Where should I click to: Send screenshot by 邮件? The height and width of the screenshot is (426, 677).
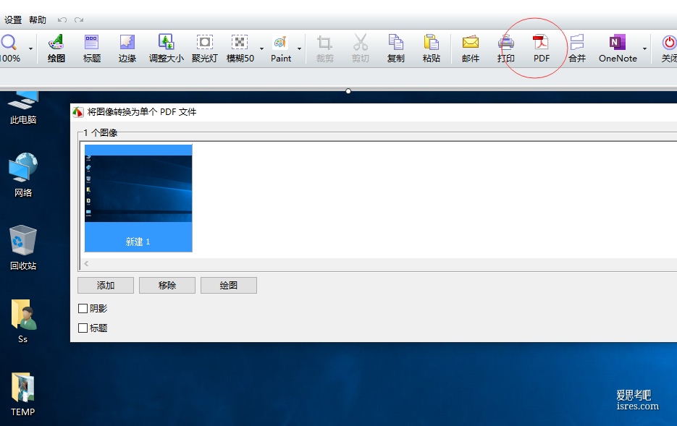click(x=470, y=48)
